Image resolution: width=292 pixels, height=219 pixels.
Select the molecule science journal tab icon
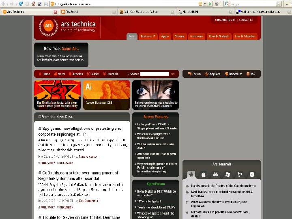(240, 175)
